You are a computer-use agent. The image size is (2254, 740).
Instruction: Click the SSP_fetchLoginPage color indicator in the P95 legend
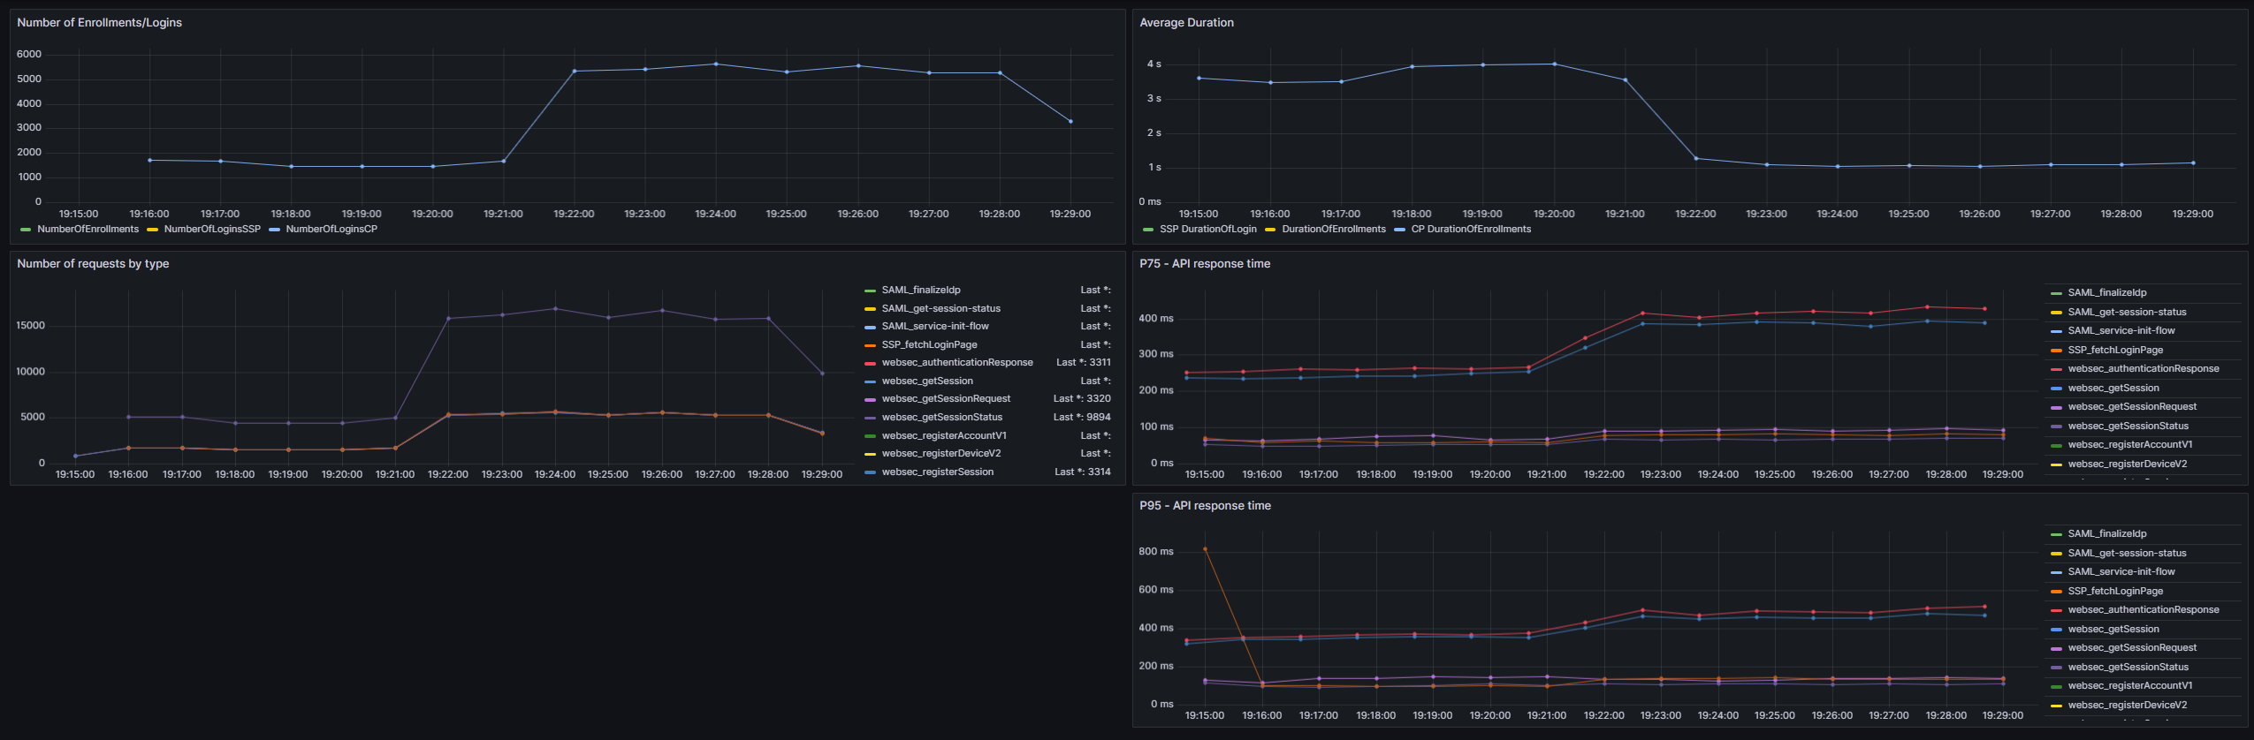click(2056, 592)
